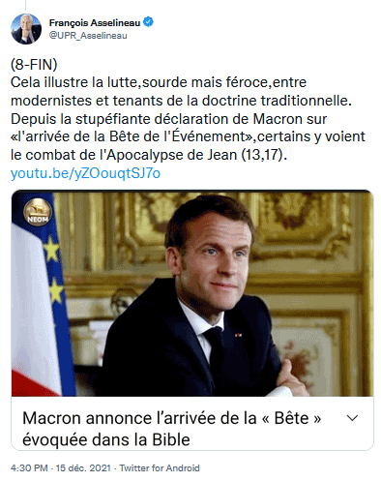381x481 pixels.
Task: Click the tweet line starting 'Cela illustre la lutte'
Action: click(x=159, y=82)
